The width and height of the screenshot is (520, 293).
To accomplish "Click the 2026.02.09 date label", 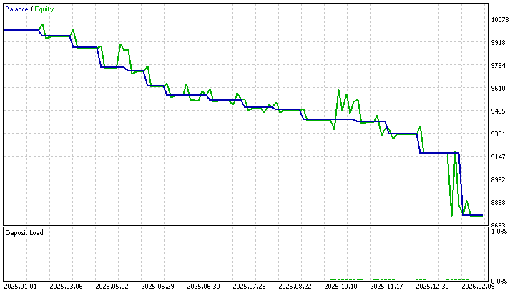I will (x=478, y=286).
